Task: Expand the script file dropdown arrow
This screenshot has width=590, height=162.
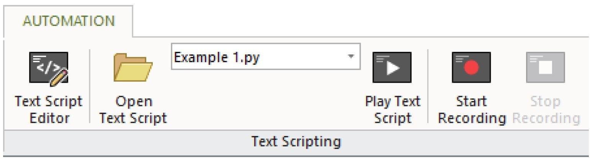Action: [350, 56]
